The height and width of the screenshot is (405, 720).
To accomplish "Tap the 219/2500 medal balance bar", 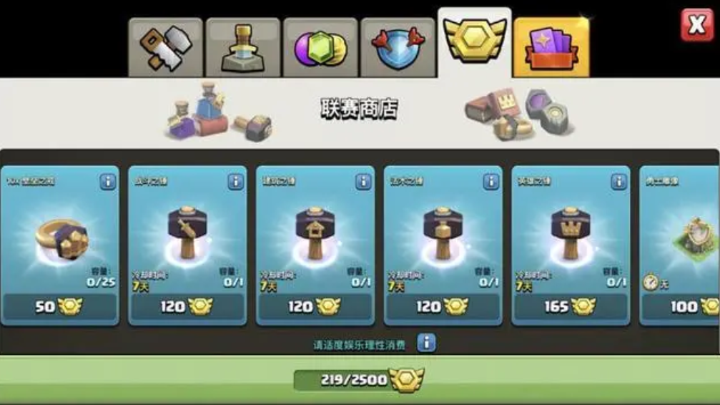I will [359, 380].
